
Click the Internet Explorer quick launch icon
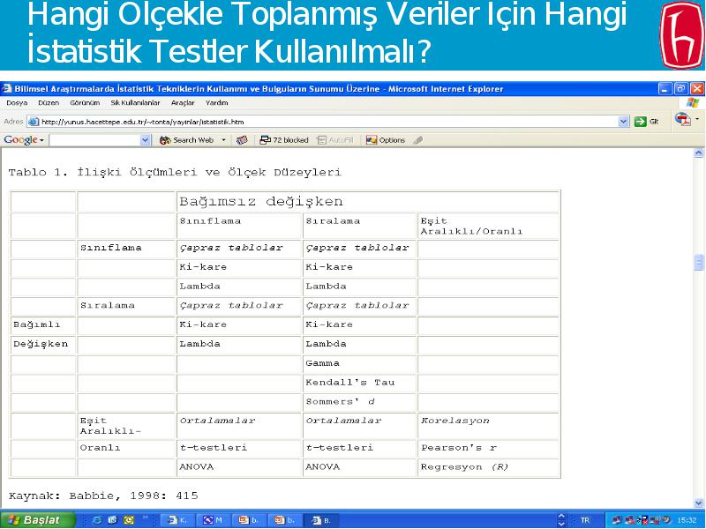(x=96, y=520)
